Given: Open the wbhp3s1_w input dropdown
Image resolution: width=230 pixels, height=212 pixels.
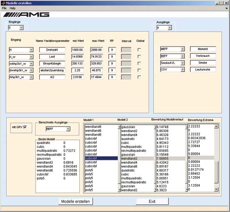Looking at the screenshot, I should 31,64.
